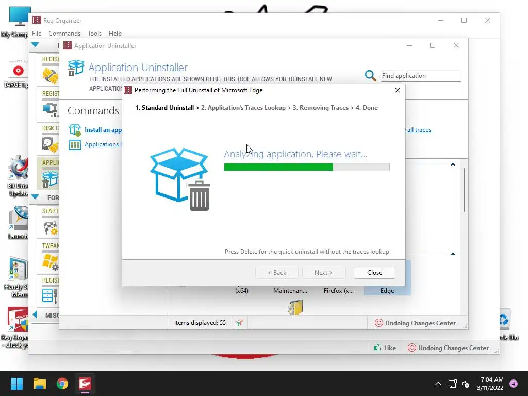The width and height of the screenshot is (528, 396).
Task: Maximize the Application Uninstaller window
Action: pyautogui.click(x=433, y=45)
